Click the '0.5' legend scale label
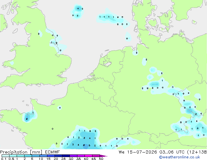 click(11, 159)
